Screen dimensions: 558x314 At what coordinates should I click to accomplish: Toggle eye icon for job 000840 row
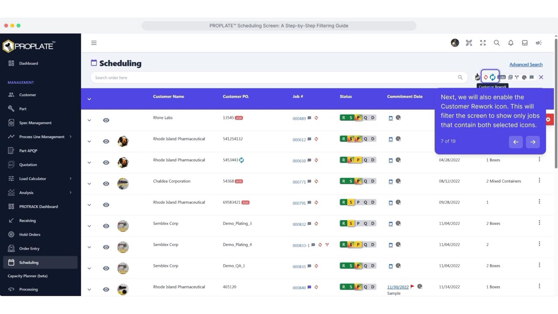coord(106,290)
